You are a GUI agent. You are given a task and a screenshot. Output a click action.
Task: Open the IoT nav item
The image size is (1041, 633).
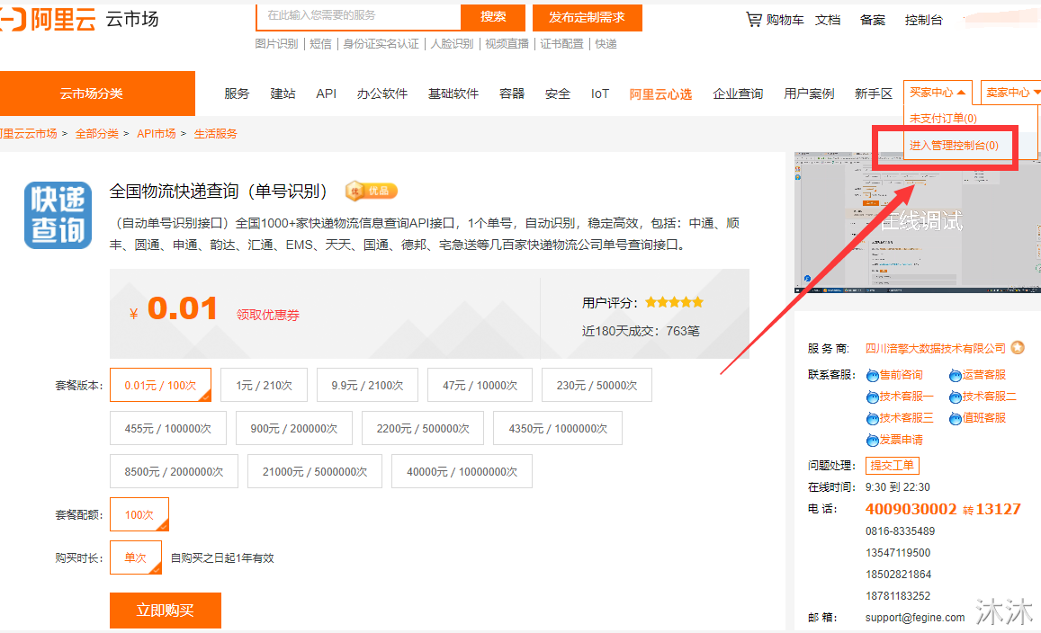[x=599, y=94]
